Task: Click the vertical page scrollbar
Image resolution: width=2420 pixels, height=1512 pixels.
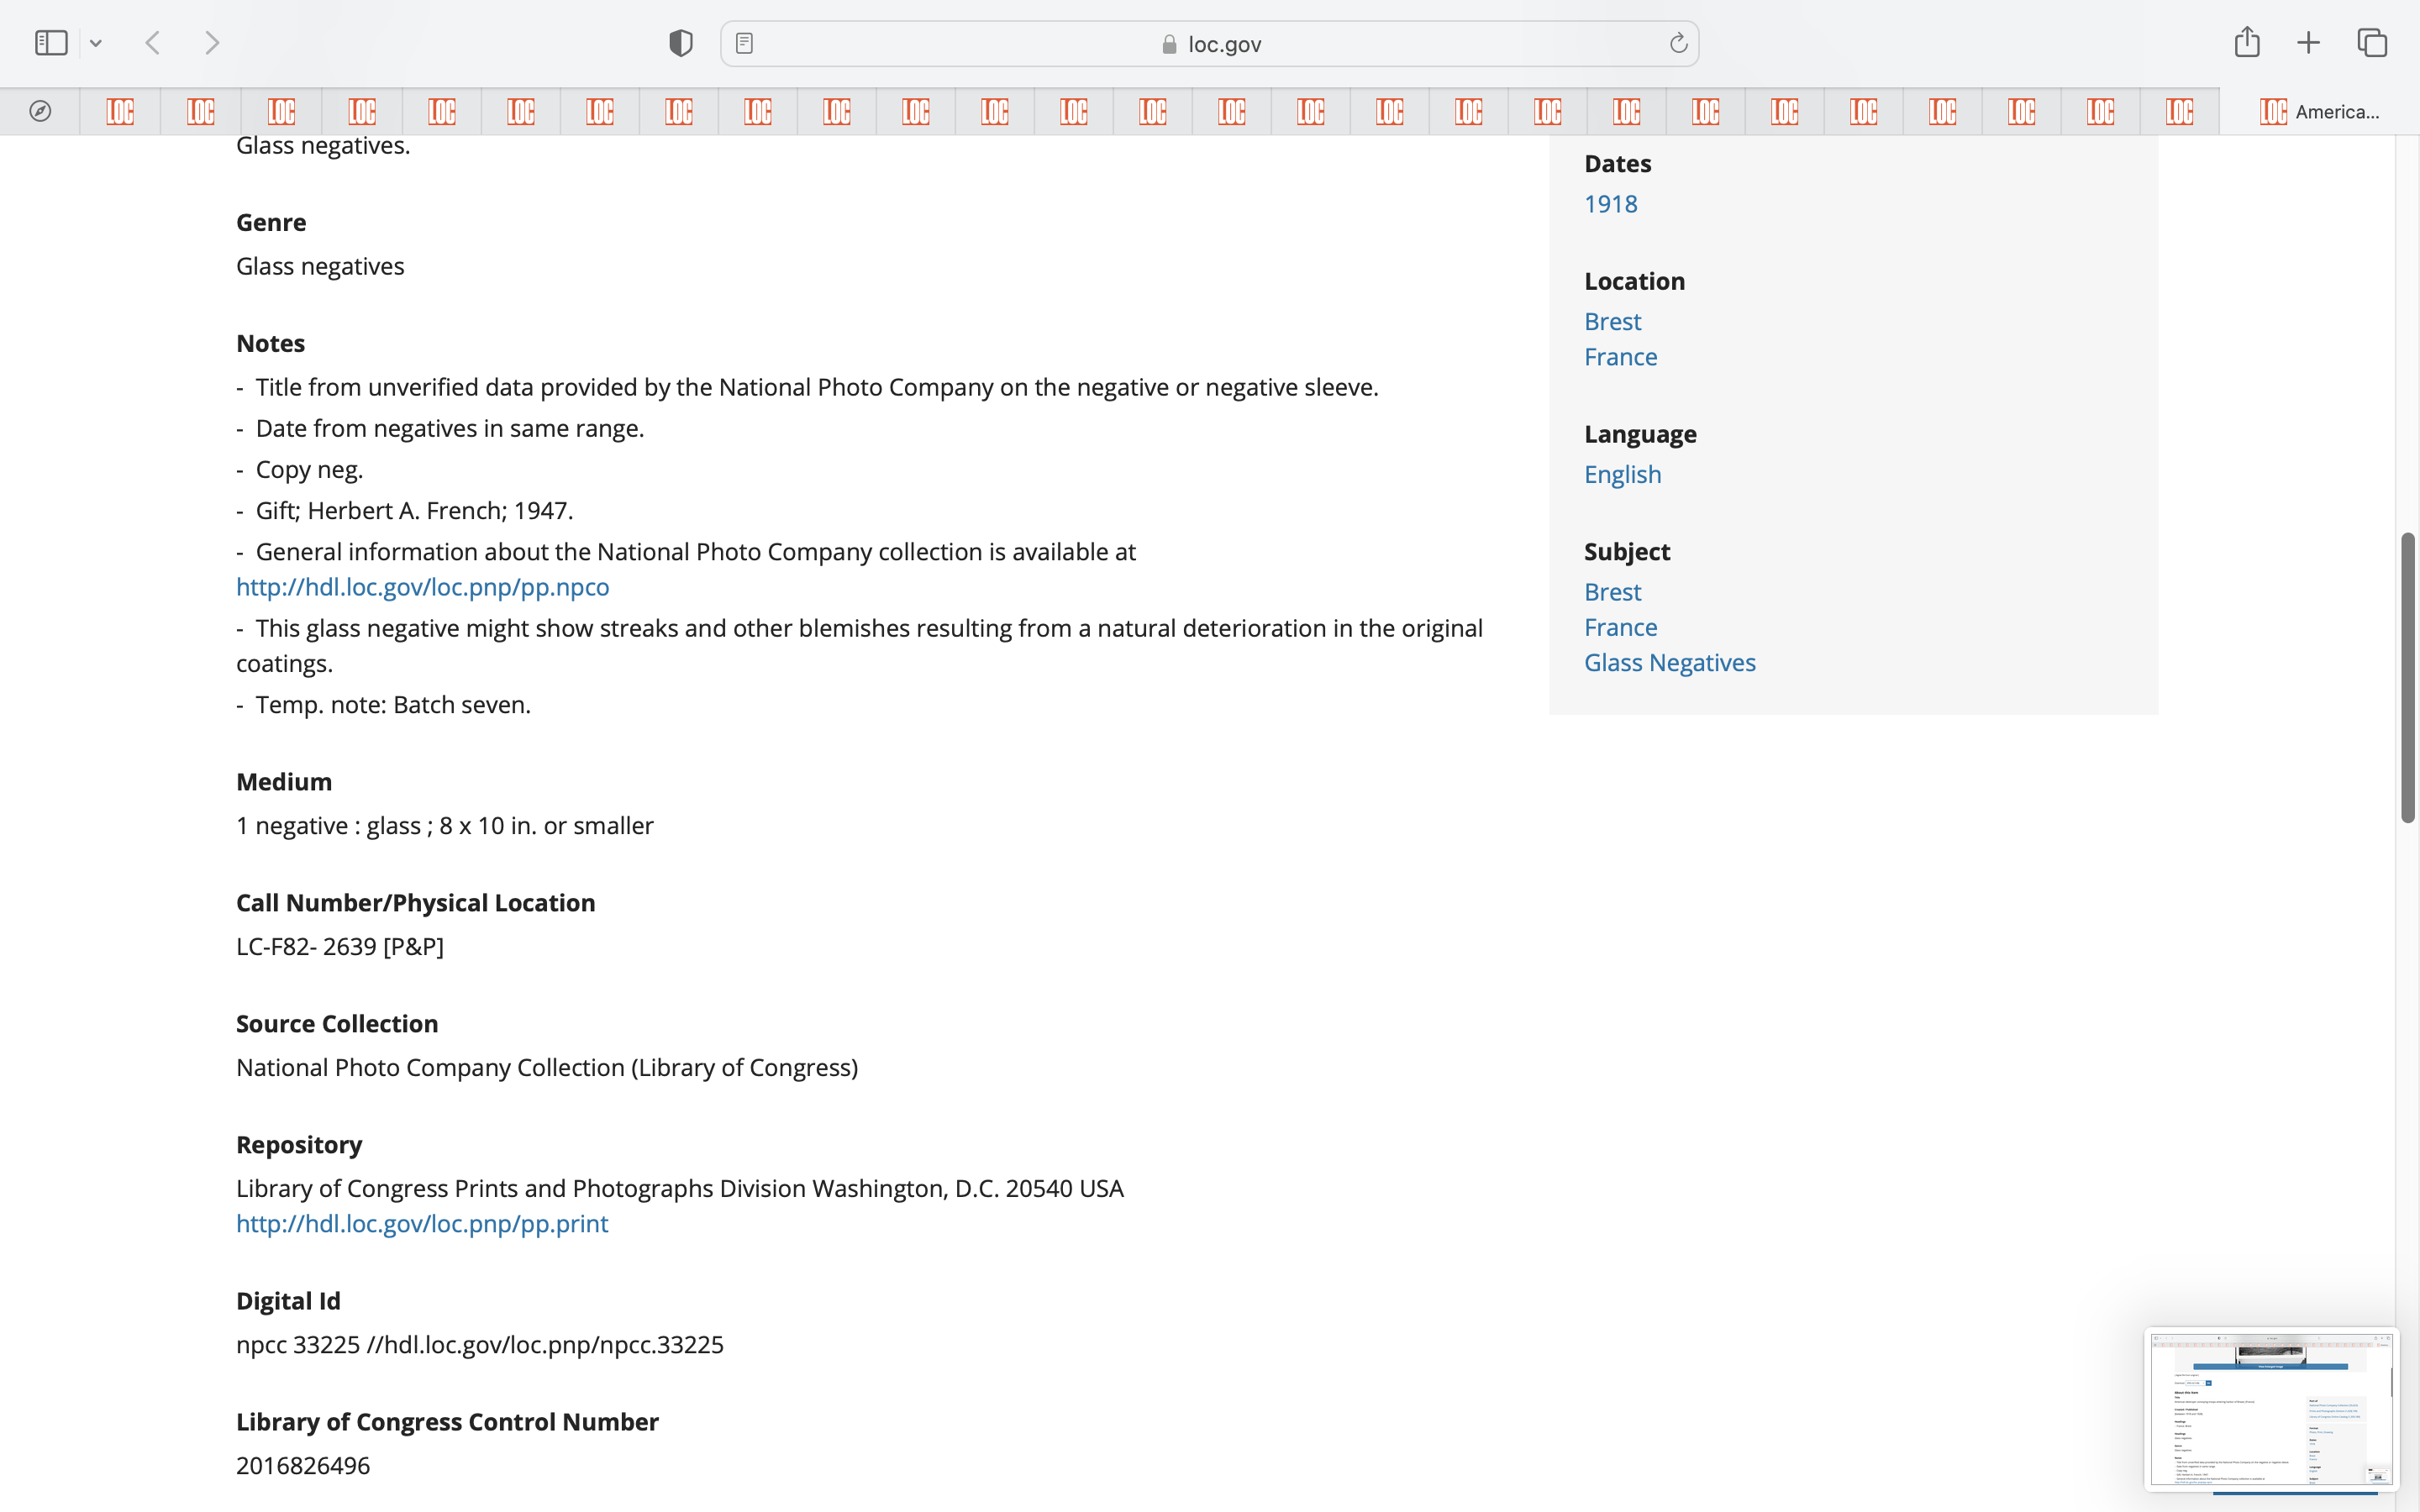Action: (x=2407, y=678)
